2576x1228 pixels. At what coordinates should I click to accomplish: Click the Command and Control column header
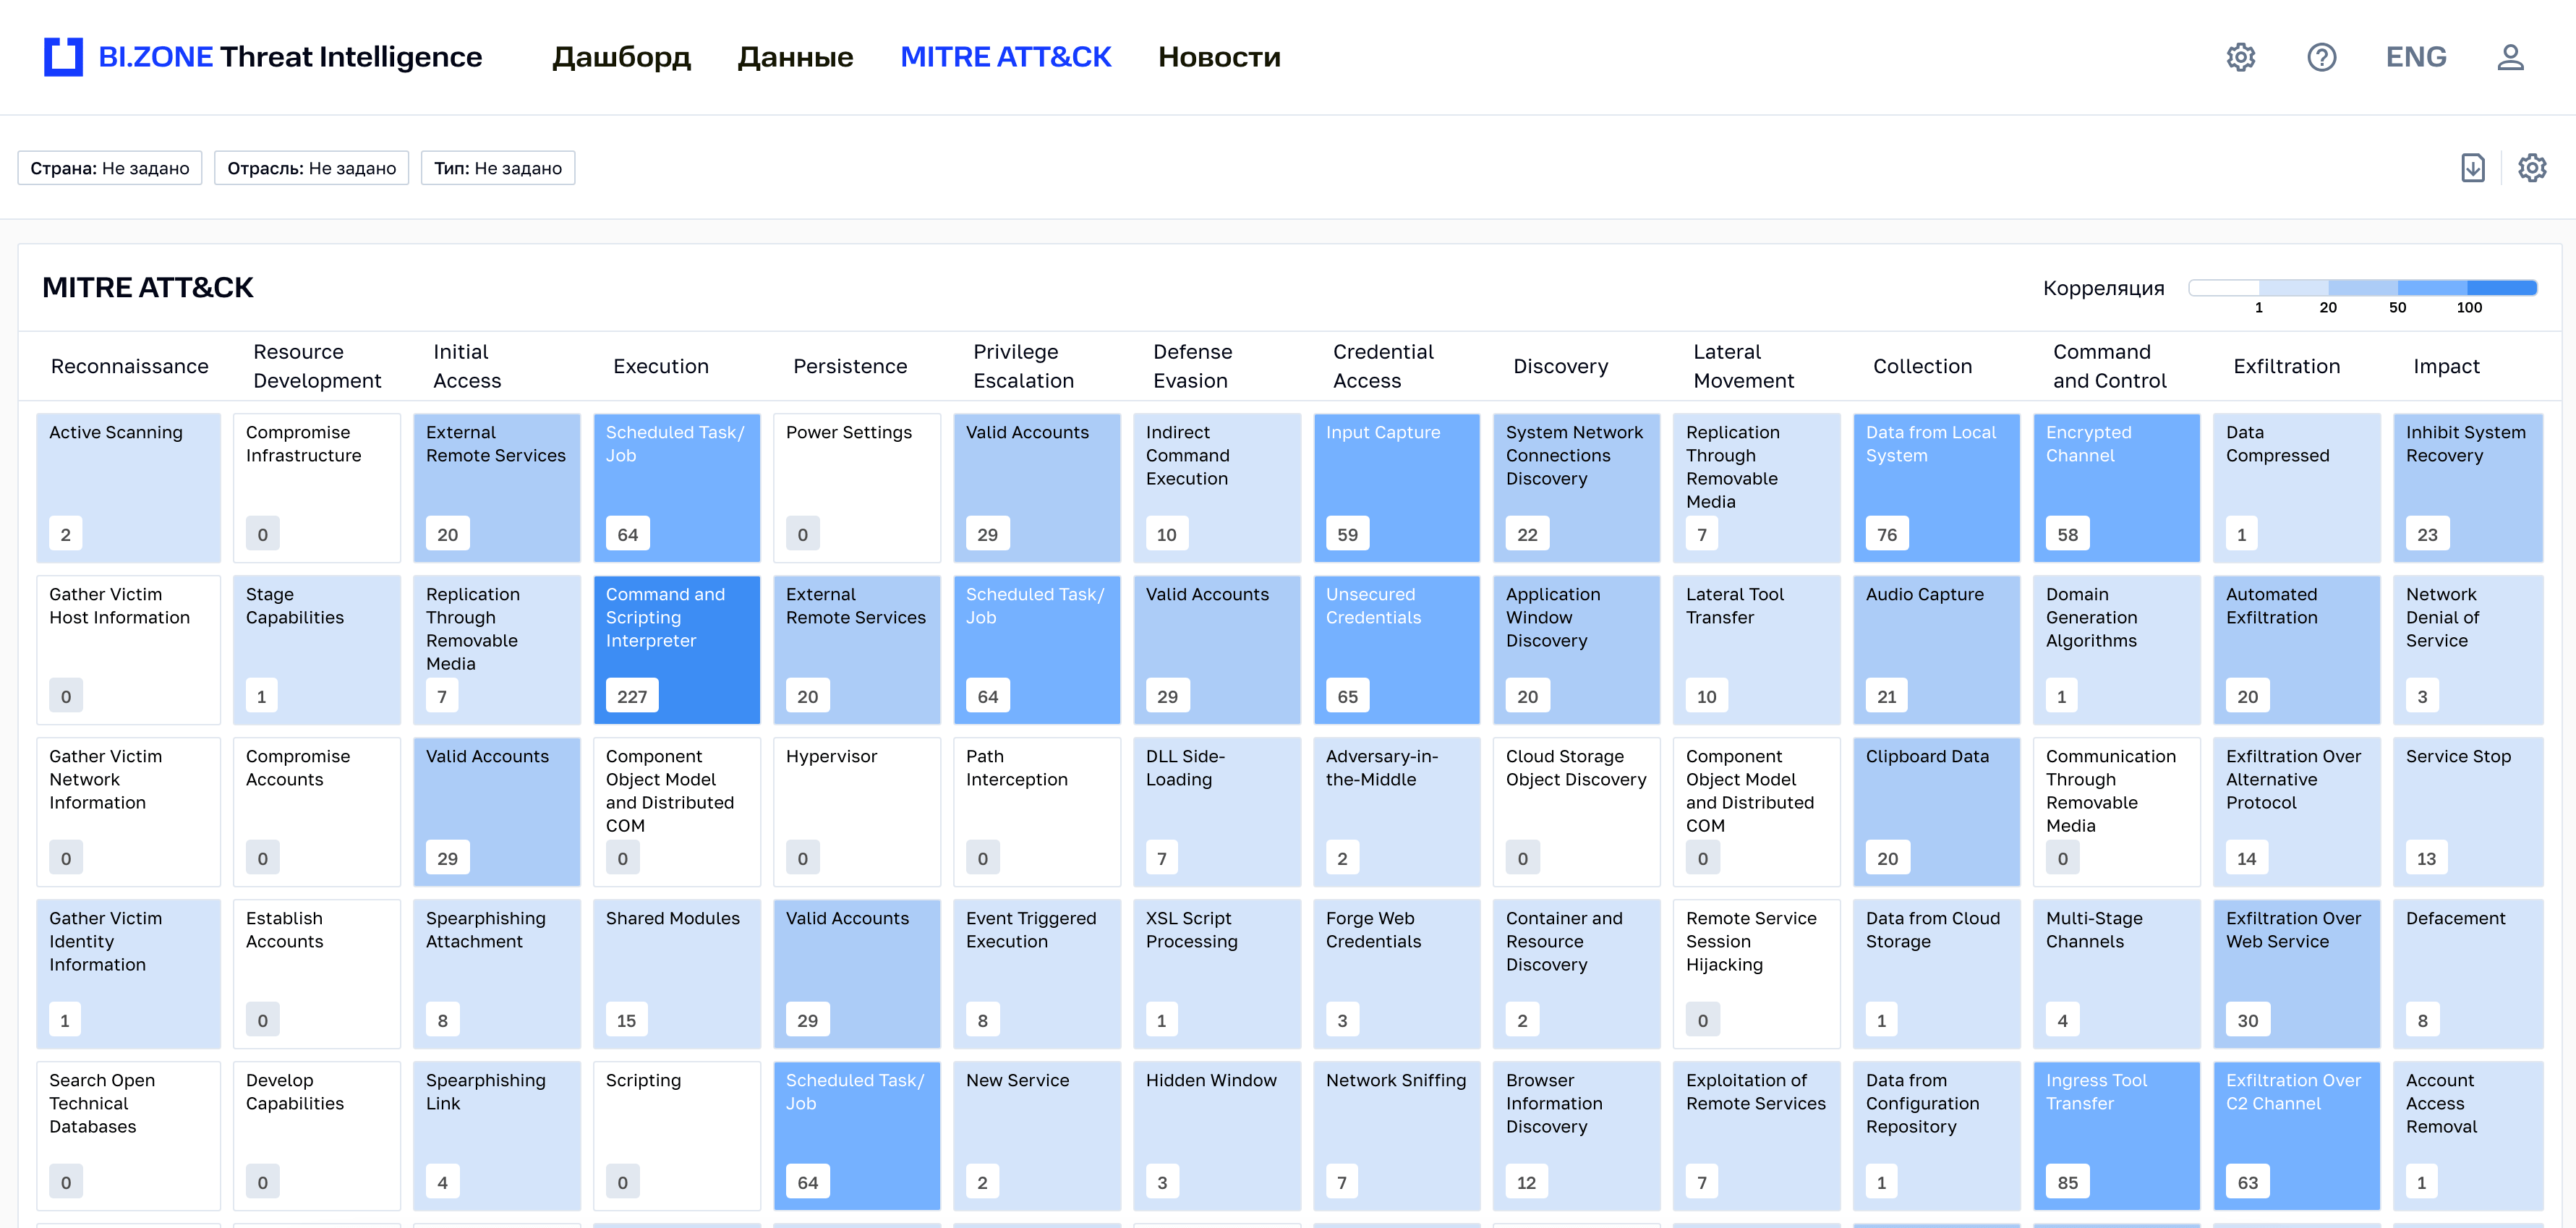2110,366
